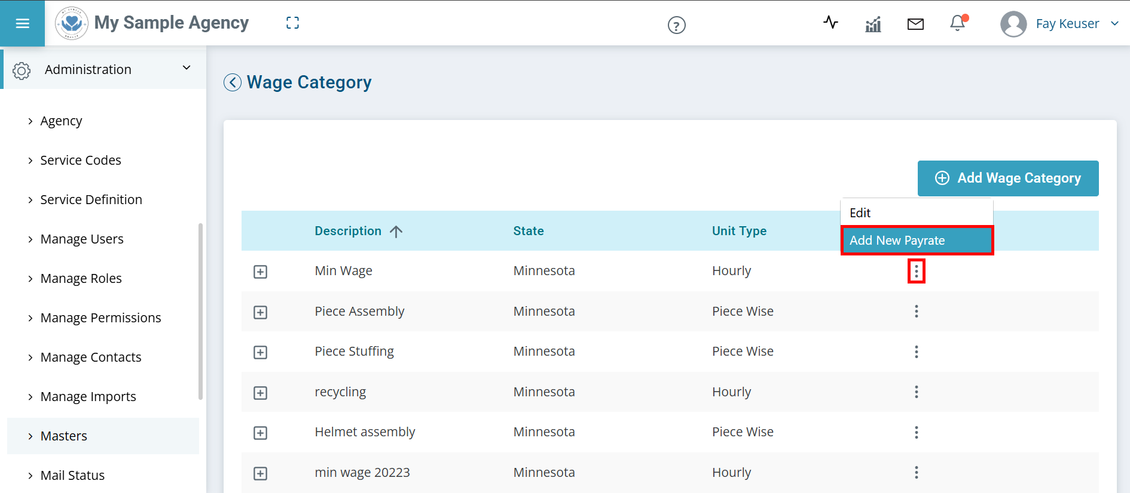This screenshot has height=493, width=1130.
Task: Sort by the State column header
Action: click(529, 231)
